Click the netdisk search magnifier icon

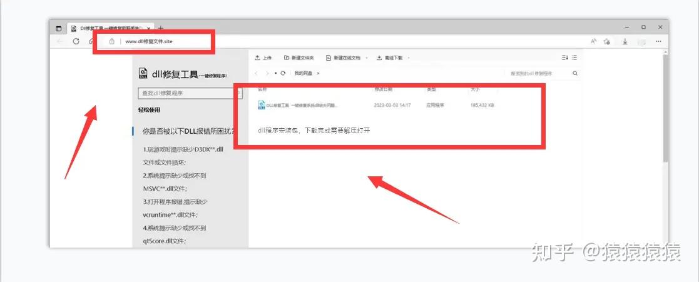575,73
